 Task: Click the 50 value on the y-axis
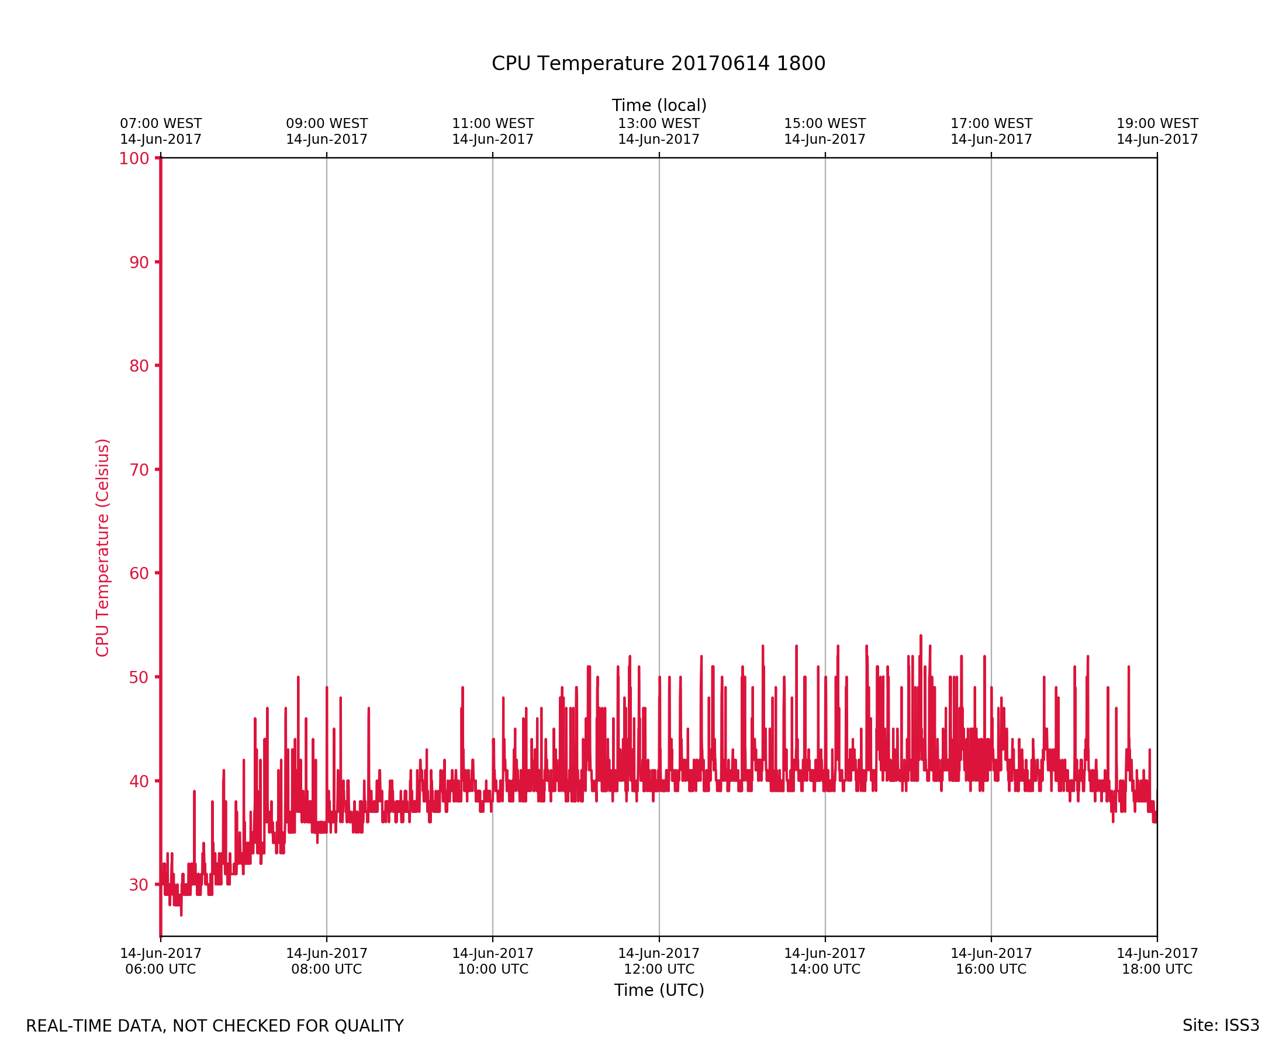click(139, 677)
